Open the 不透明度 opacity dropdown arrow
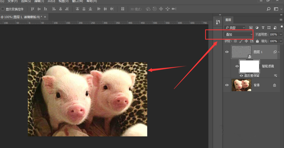 (x=281, y=34)
